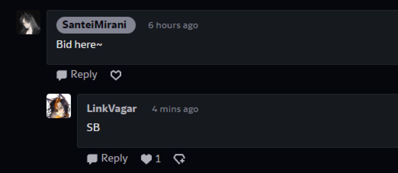
Task: Give a badge using the heart-plus icon
Action: 179,159
